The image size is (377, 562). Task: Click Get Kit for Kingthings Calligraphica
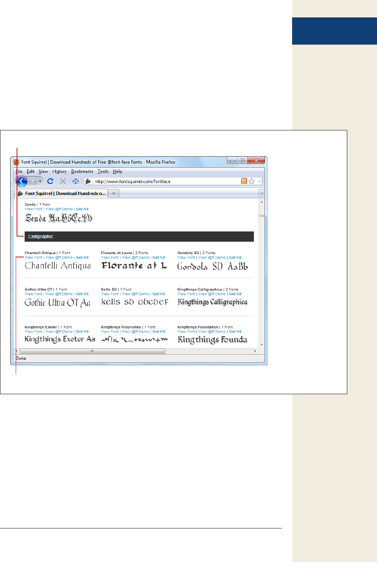click(x=235, y=294)
